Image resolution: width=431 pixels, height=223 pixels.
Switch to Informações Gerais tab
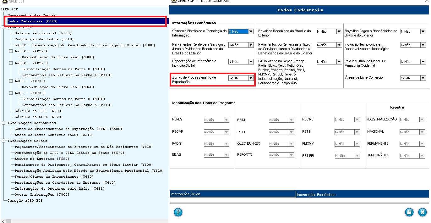tap(233, 194)
